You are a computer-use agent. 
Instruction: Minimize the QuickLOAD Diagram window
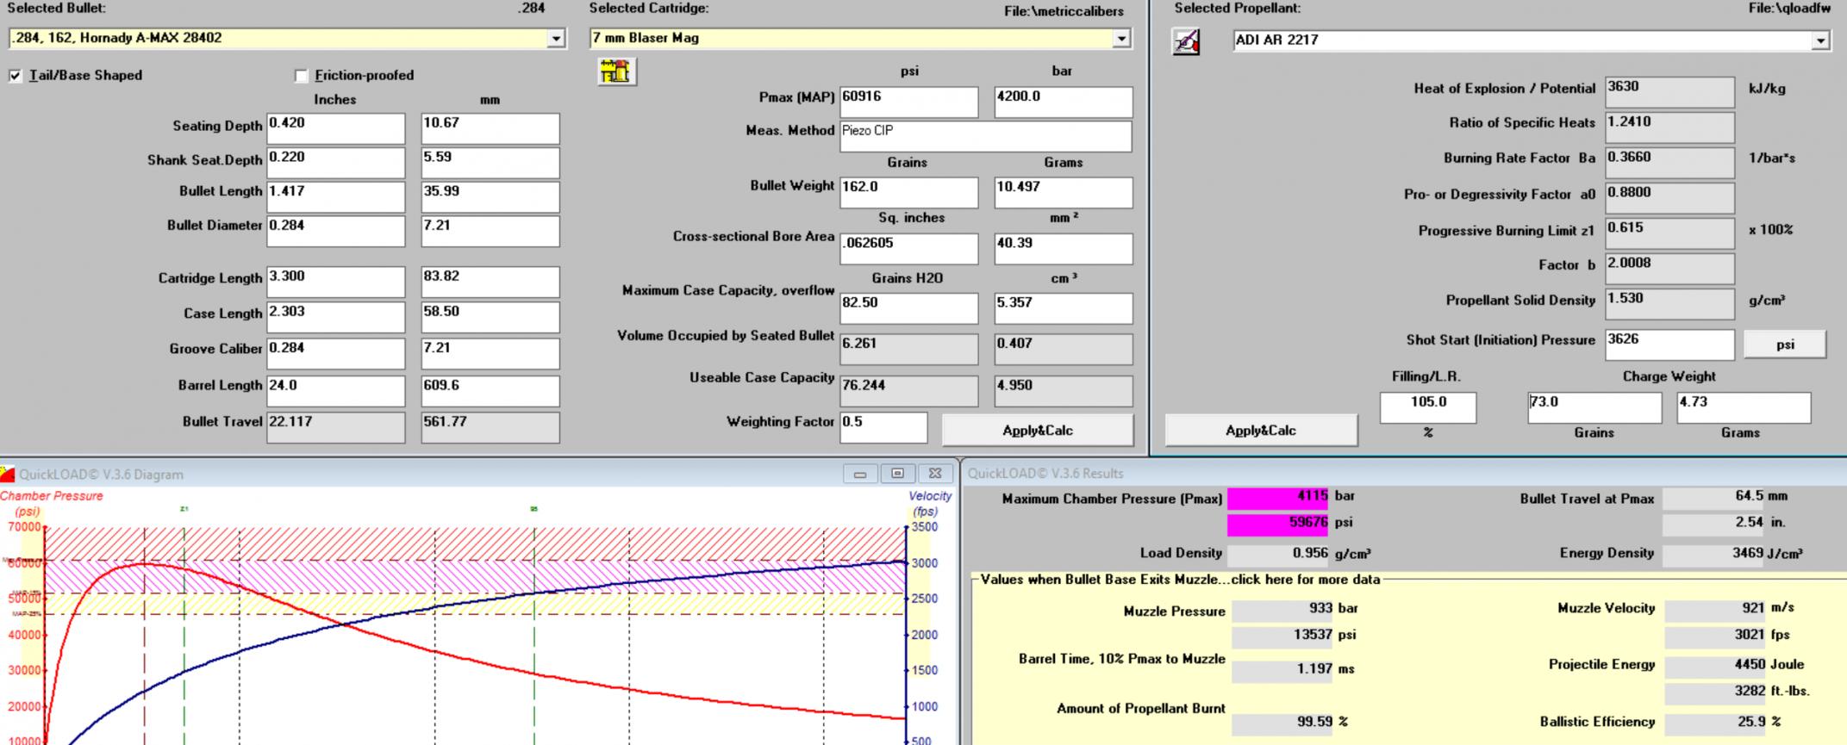pos(859,474)
